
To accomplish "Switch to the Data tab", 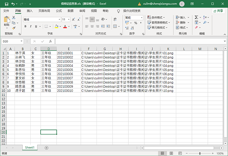I will click(71, 11).
